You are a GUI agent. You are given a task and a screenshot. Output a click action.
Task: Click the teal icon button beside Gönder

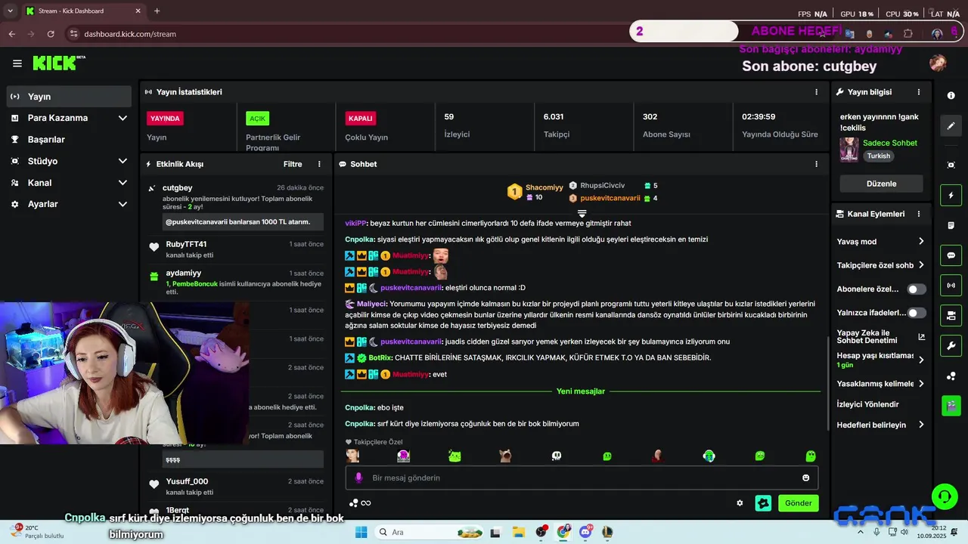tap(764, 503)
